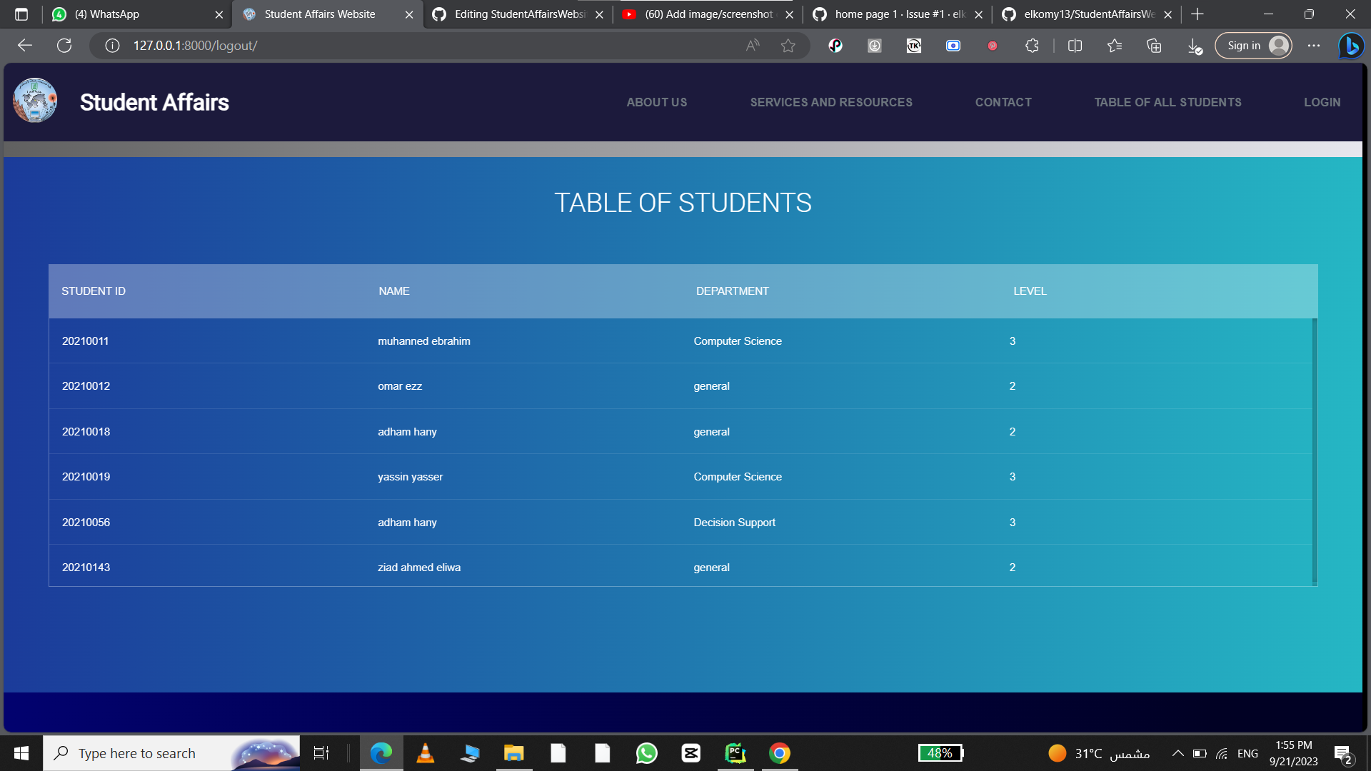Open the TikTok extension icon
The image size is (1371, 771).
coord(914,45)
